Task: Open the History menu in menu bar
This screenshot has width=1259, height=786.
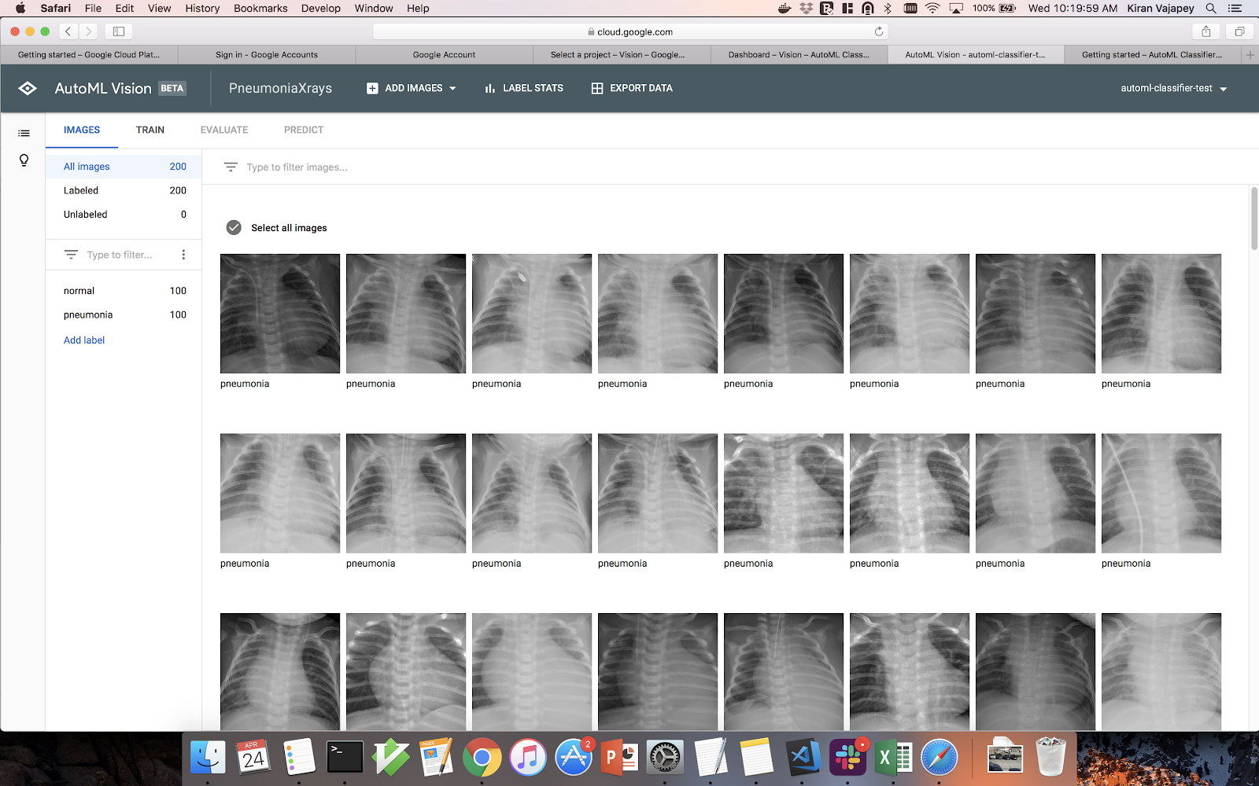Action: (202, 8)
